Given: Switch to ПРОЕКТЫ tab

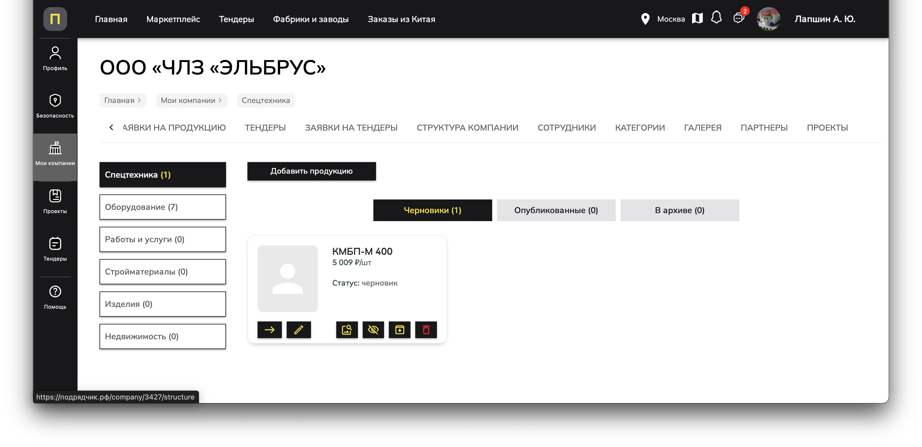Looking at the screenshot, I should coord(827,128).
